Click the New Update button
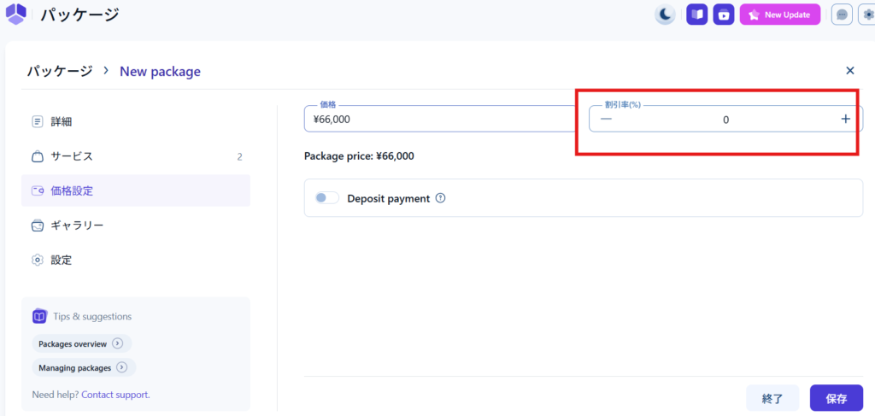Image resolution: width=875 pixels, height=416 pixels. click(x=779, y=15)
